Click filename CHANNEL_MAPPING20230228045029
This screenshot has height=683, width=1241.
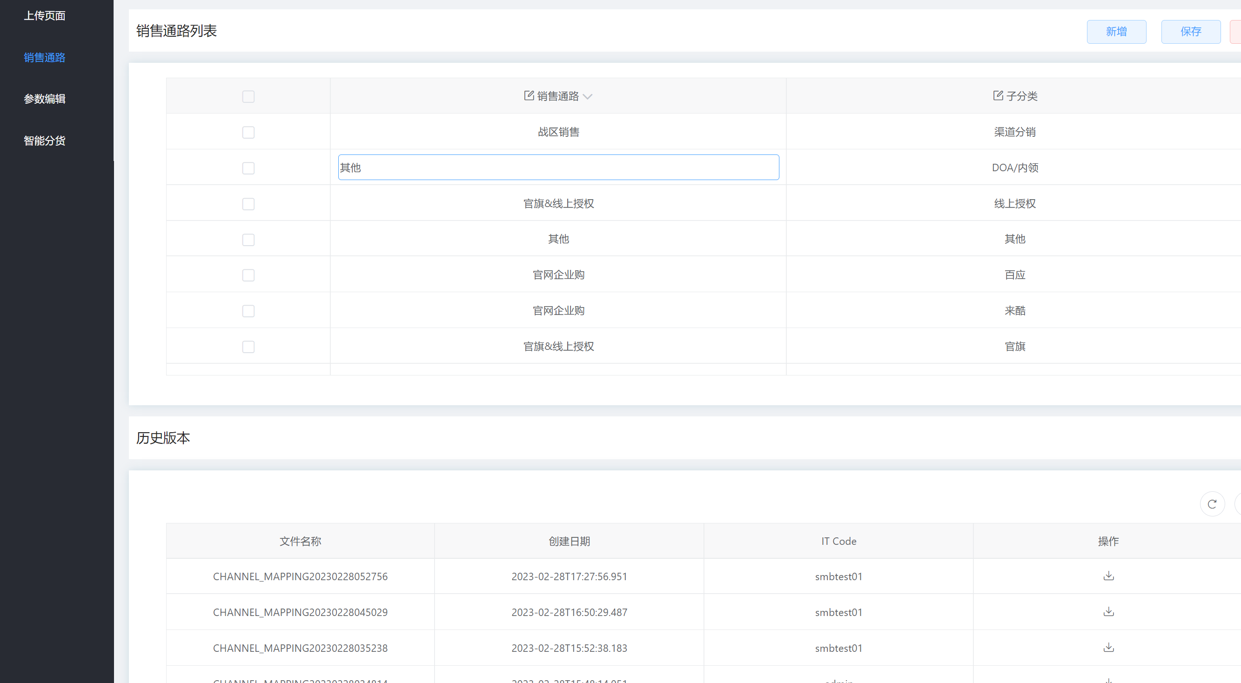pyautogui.click(x=300, y=612)
